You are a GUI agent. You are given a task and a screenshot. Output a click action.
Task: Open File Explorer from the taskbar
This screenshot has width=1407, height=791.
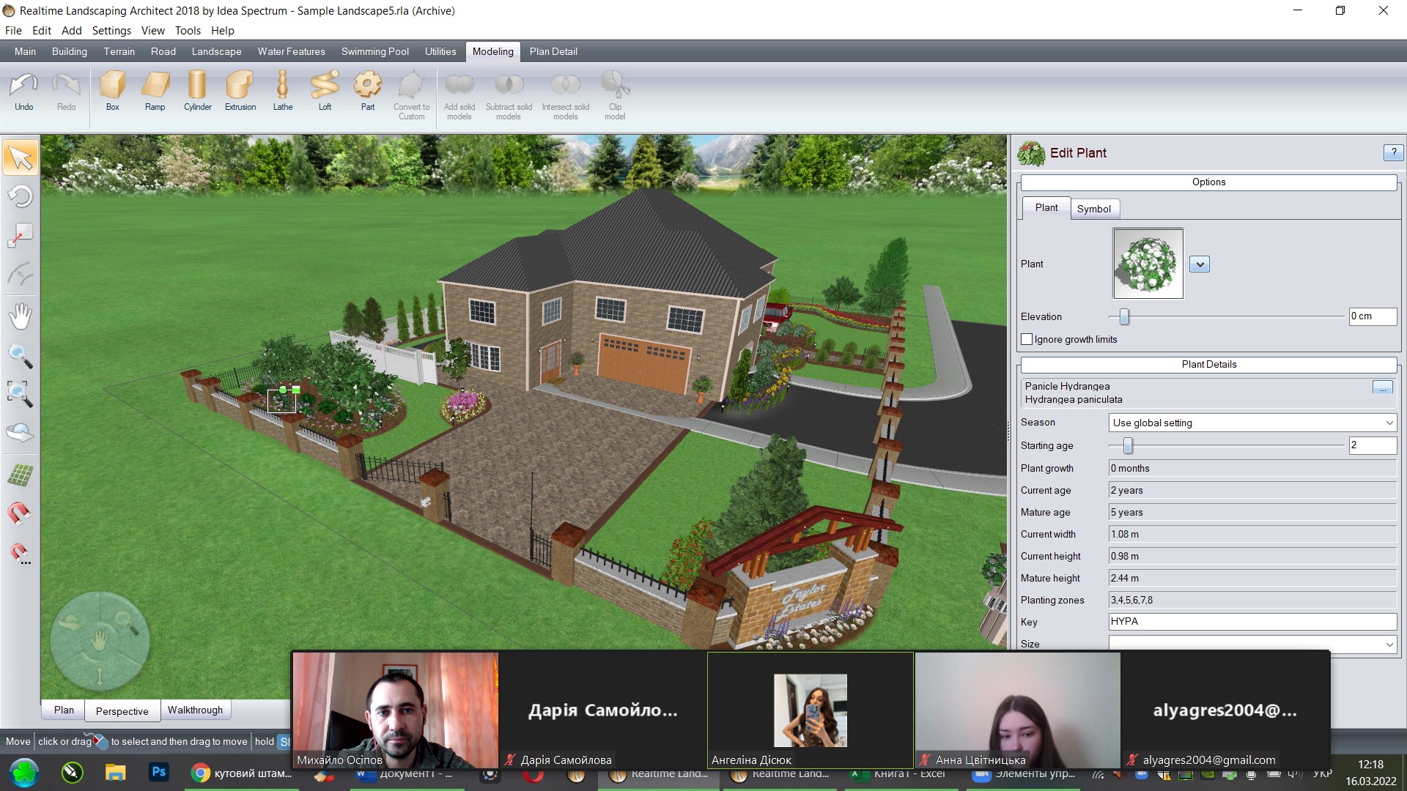(x=115, y=773)
